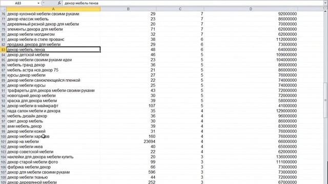
Task: Select cell 'декор классик мебель'
Action: (x=53, y=19)
